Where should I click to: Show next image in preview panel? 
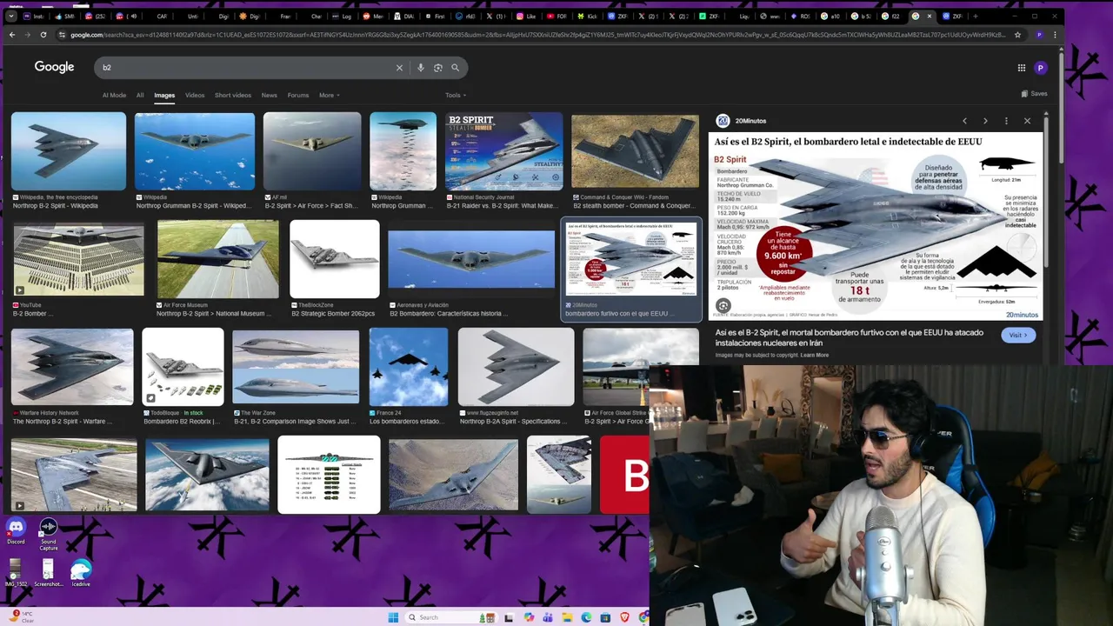click(985, 121)
